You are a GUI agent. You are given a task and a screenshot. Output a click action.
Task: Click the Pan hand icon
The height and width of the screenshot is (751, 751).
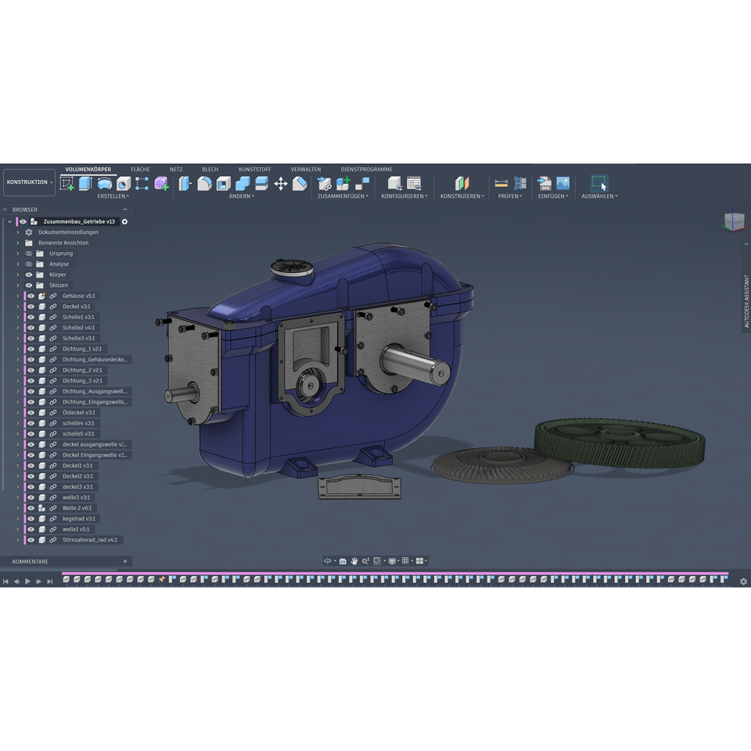click(x=354, y=561)
